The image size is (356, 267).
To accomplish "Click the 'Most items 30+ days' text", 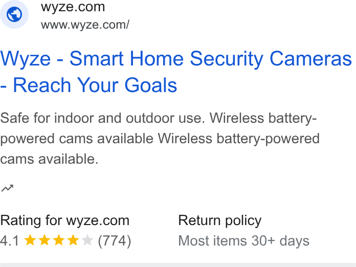I will pyautogui.click(x=244, y=241).
